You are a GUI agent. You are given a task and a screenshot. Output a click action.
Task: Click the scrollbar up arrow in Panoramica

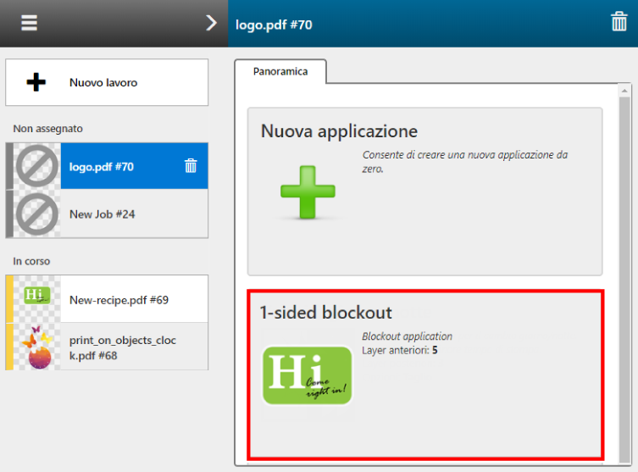624,91
